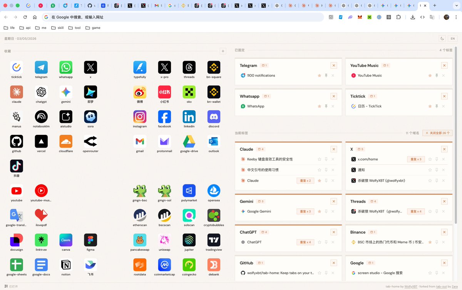Viewport: 462px width, 290px height.
Task: Open the okx shortcut icon
Action: [x=189, y=92]
